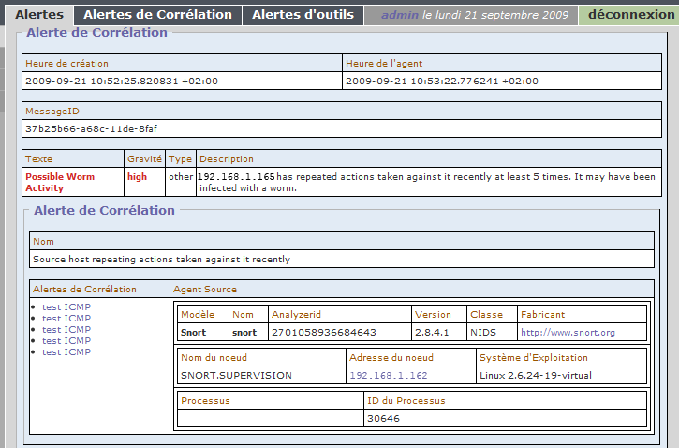Open the third test ICMP alert link
Screen dimensions: 679x448
click(66, 330)
